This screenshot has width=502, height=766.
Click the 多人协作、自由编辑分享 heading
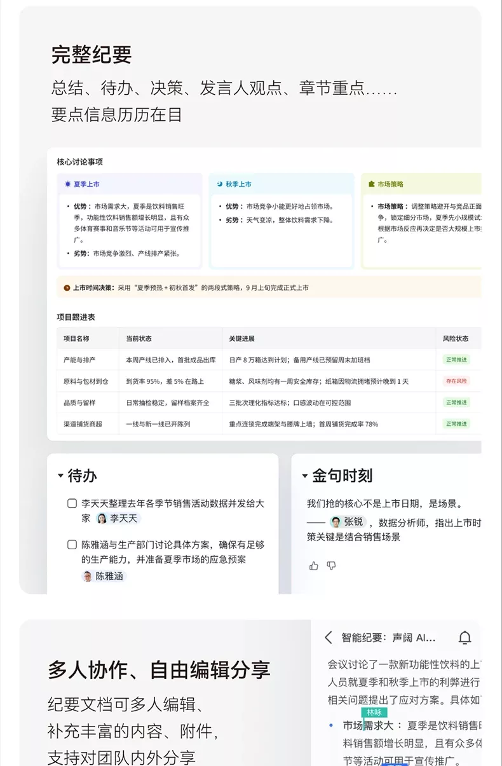tap(159, 669)
